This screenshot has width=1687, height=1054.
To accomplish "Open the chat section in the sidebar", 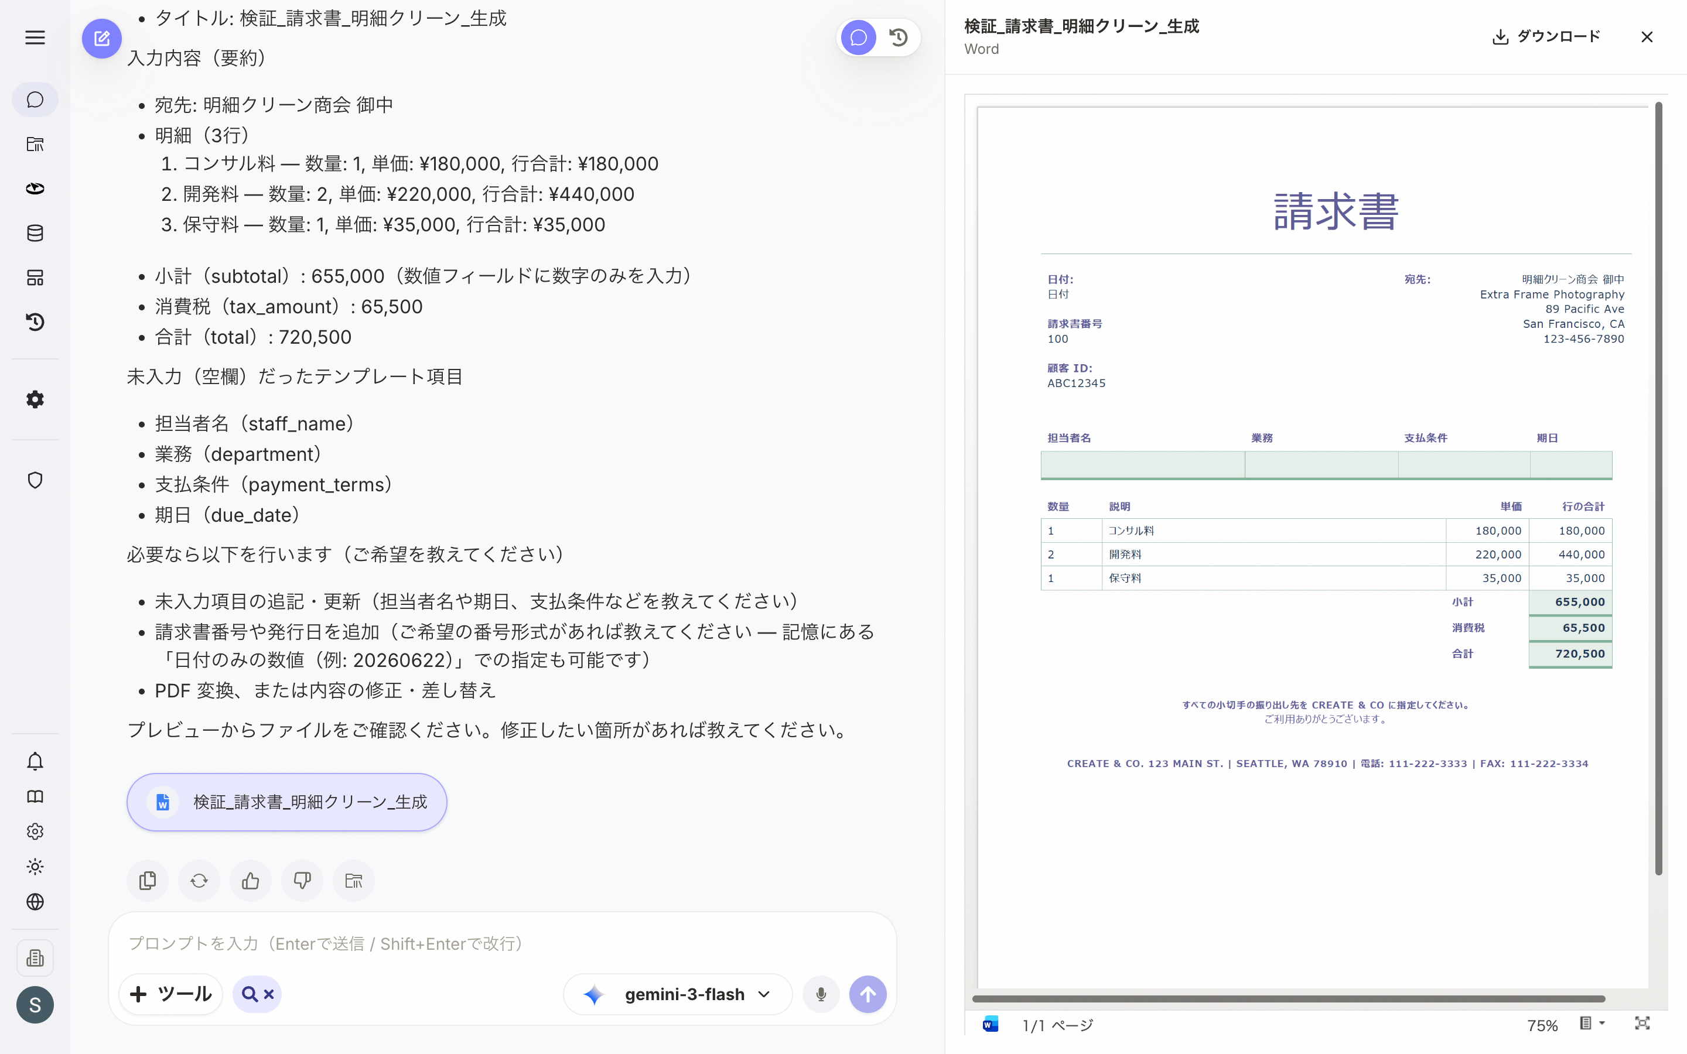I will coord(35,100).
